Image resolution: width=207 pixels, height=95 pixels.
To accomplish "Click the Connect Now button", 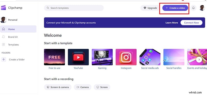I will pos(191,23).
